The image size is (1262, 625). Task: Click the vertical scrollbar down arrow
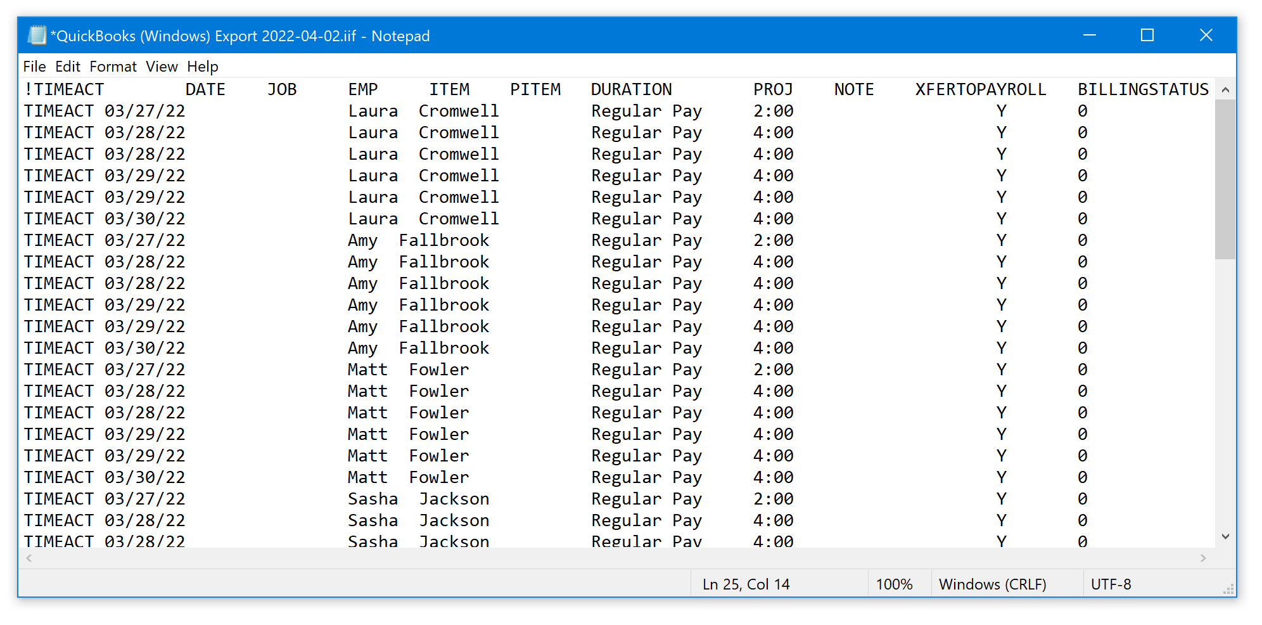tap(1225, 537)
